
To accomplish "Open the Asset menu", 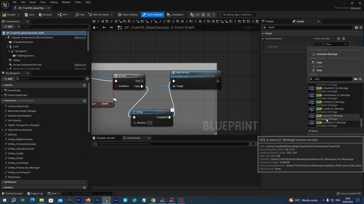I will pos(32,2).
